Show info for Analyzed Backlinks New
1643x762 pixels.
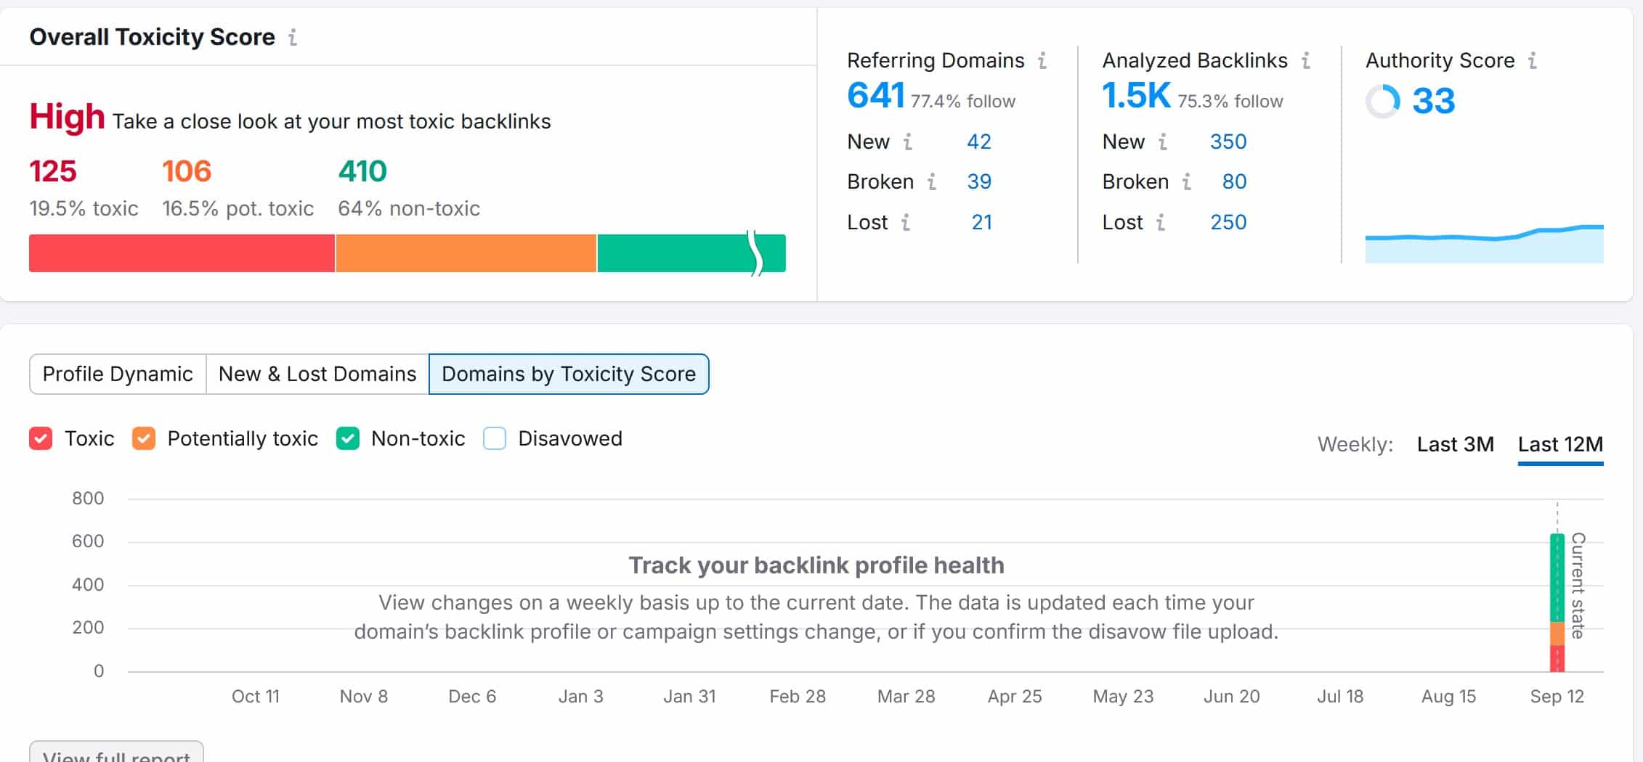coord(1163,142)
